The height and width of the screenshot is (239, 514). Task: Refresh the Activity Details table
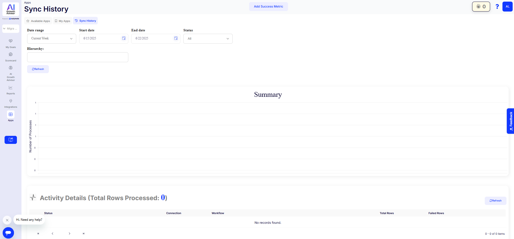(x=495, y=201)
